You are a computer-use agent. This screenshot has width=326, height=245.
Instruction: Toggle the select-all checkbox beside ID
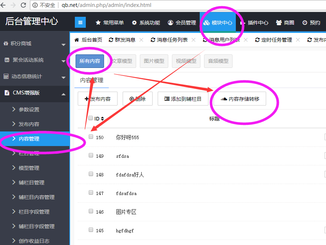tap(91, 118)
